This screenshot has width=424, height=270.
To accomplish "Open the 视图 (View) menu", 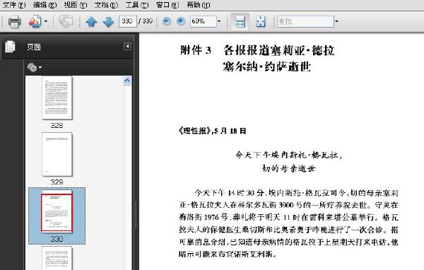I will coord(76,5).
